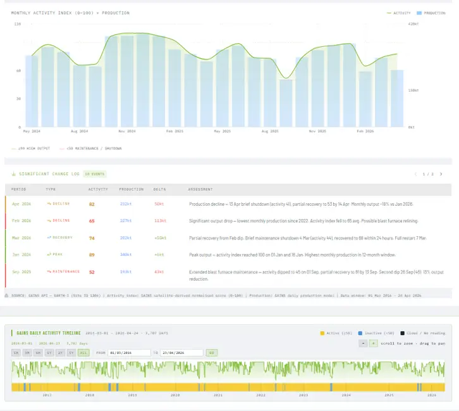The height and width of the screenshot is (411, 459).
Task: Click the Significant Change Log chart icon
Action: 13,174
